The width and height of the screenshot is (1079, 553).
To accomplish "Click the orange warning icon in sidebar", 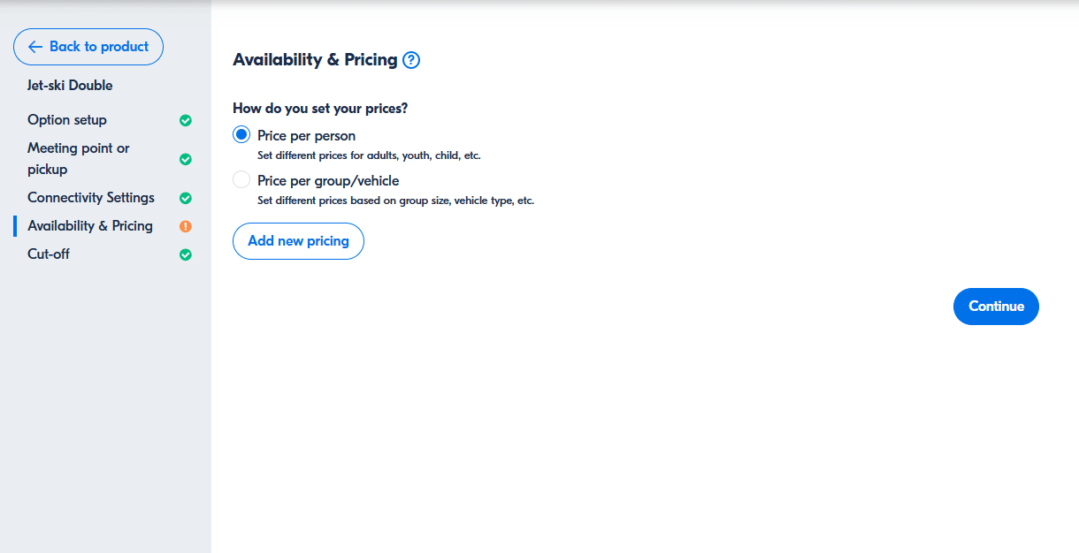I will [186, 226].
